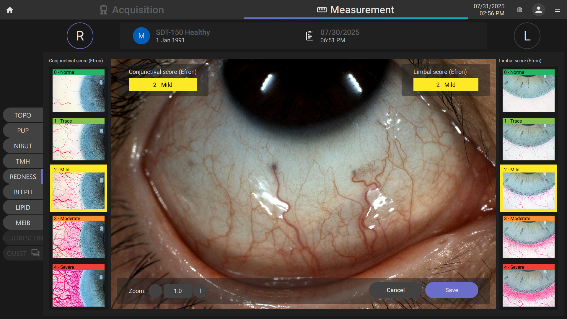Switch to the left eye (L) selector
This screenshot has height=319, width=567.
pos(527,35)
